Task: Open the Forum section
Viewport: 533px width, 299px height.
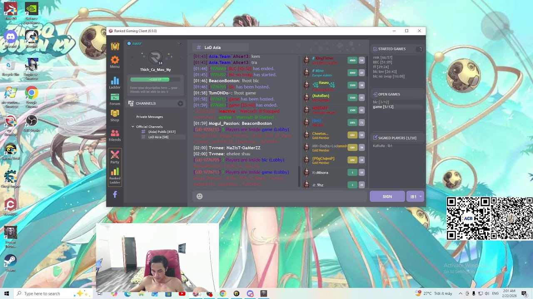Action: coord(115,100)
